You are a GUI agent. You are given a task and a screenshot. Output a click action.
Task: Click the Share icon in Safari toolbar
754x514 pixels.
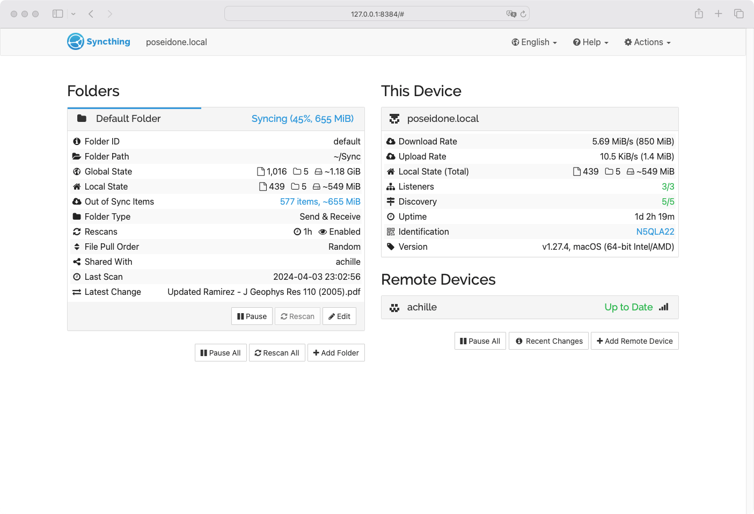tap(699, 13)
